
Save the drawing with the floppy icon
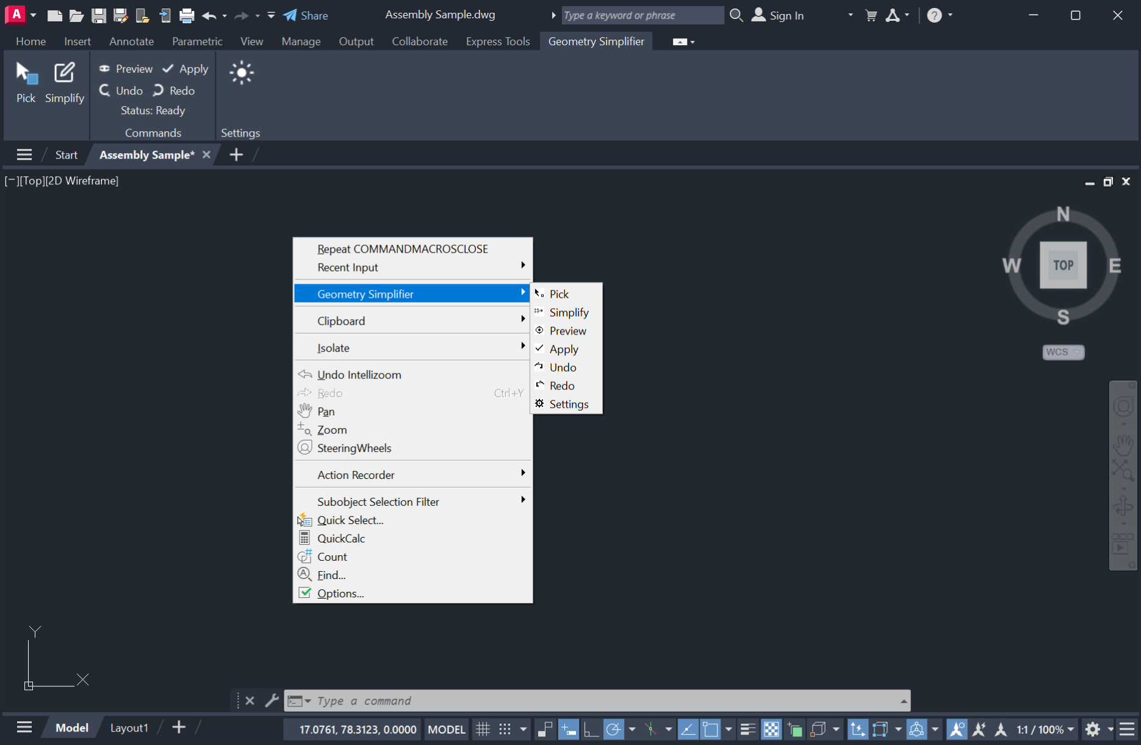click(98, 15)
